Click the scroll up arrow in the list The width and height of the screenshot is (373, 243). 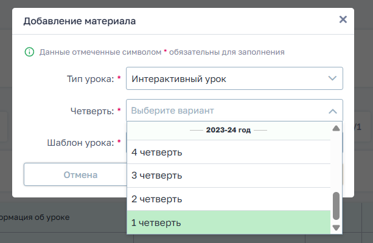336,128
